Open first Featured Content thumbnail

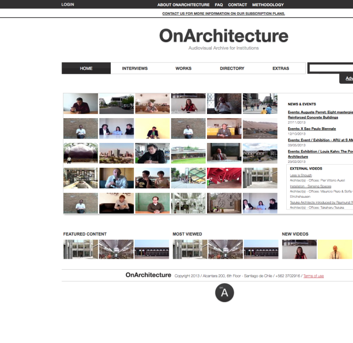[x=81, y=249]
